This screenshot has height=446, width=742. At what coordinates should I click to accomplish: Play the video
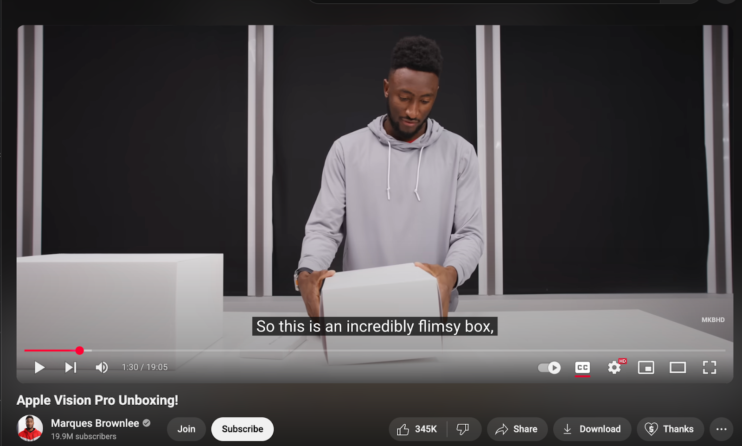[40, 368]
